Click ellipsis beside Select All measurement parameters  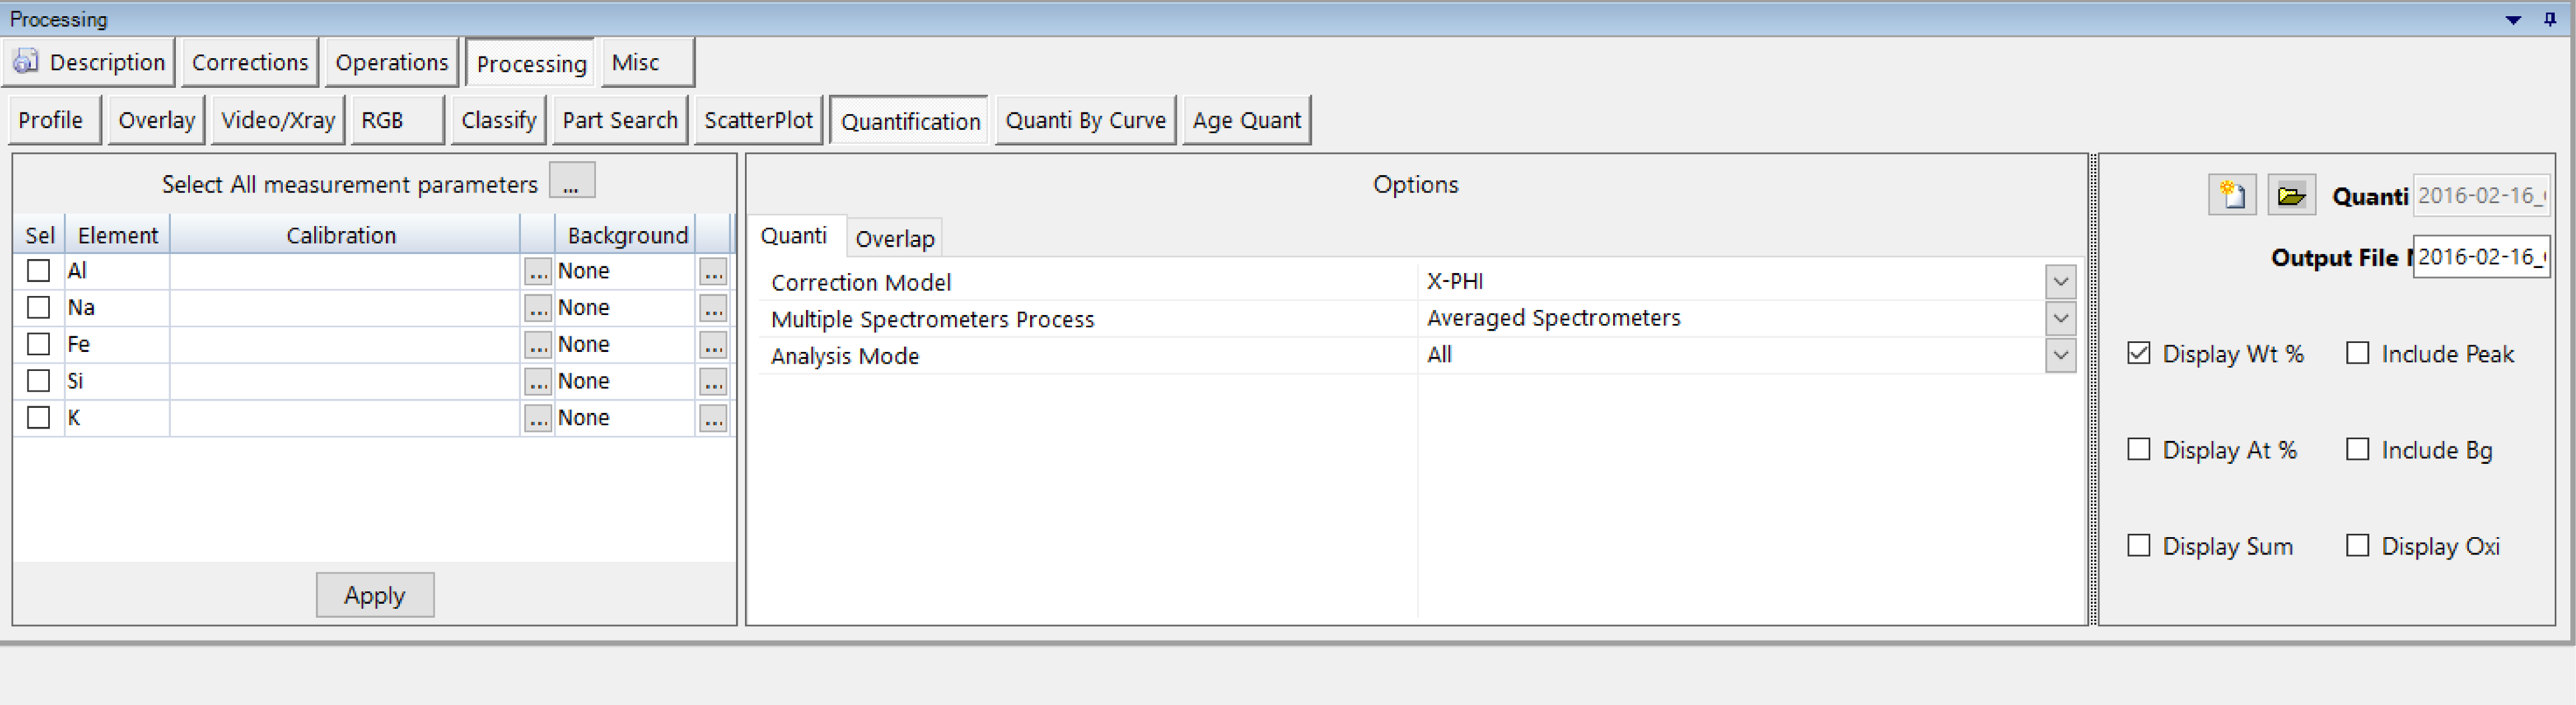[571, 183]
